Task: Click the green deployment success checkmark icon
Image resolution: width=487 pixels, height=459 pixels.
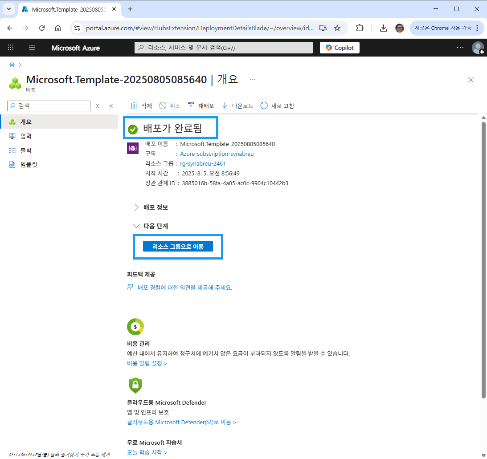Action: (x=133, y=129)
